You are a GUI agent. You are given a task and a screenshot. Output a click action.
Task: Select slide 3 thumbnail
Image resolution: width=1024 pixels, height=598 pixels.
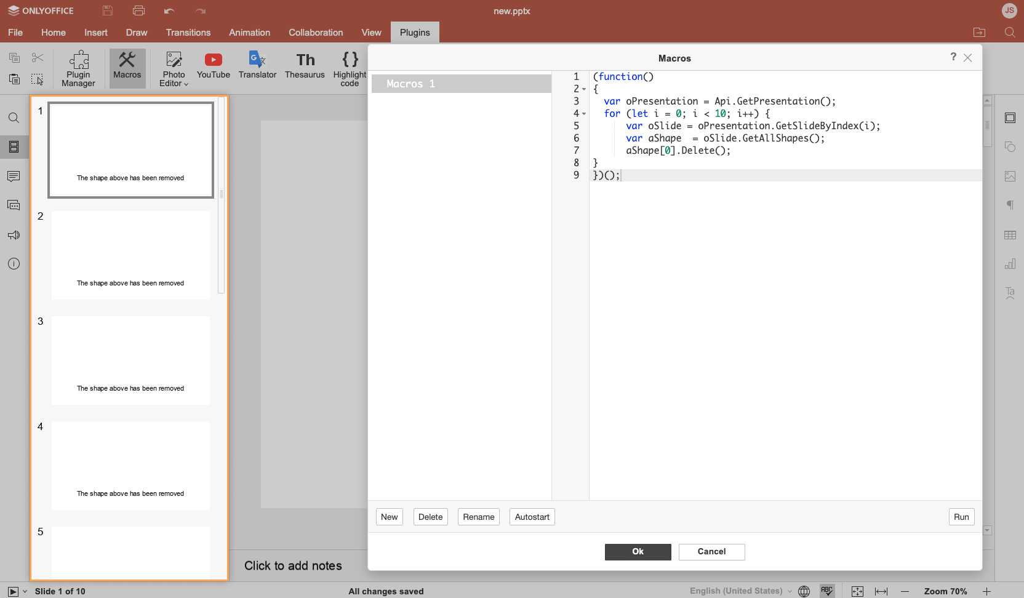[130, 361]
